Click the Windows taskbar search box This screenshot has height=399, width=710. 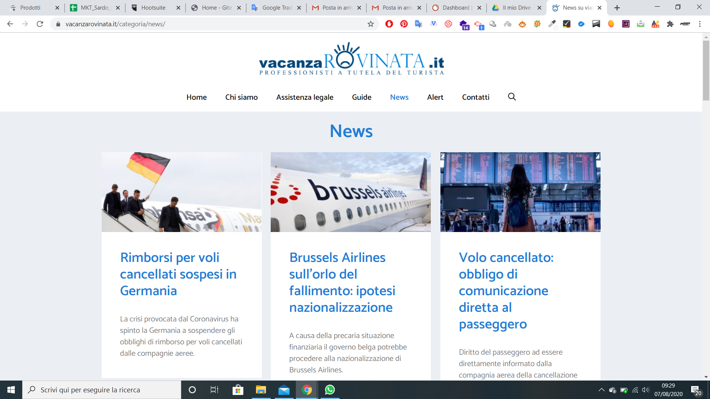coord(102,390)
